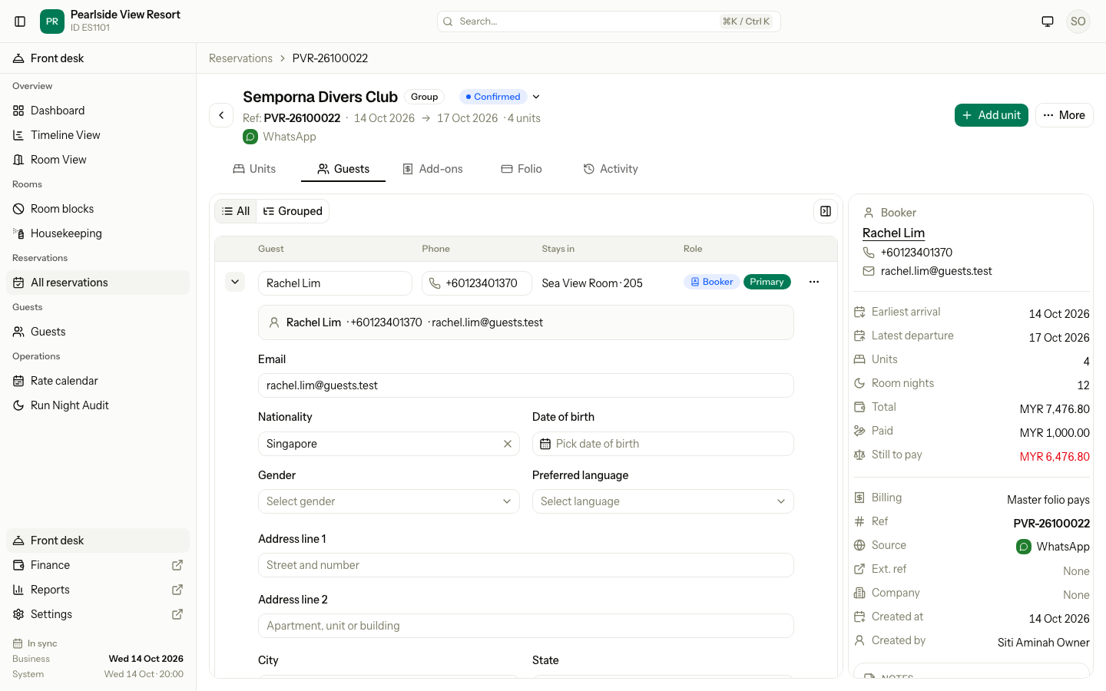This screenshot has width=1106, height=691.
Task: Clear the Singapore nationality value
Action: coord(508,444)
